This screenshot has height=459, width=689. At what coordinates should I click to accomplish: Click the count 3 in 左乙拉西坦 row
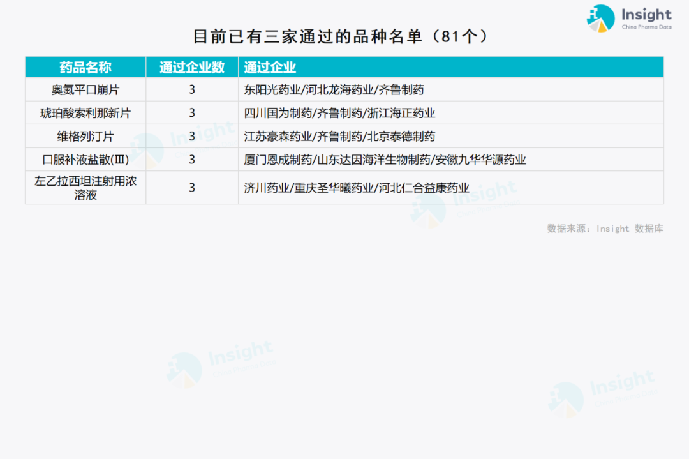click(192, 188)
